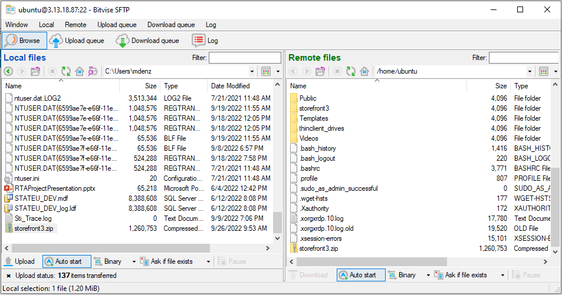Click the download Pause button
Screen dimensions: 562x295
coord(526,275)
